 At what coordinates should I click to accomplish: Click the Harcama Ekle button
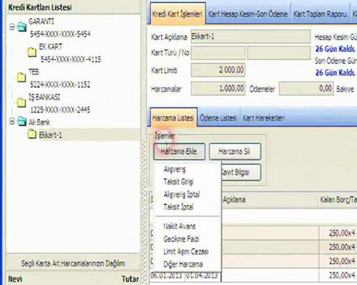click(179, 151)
